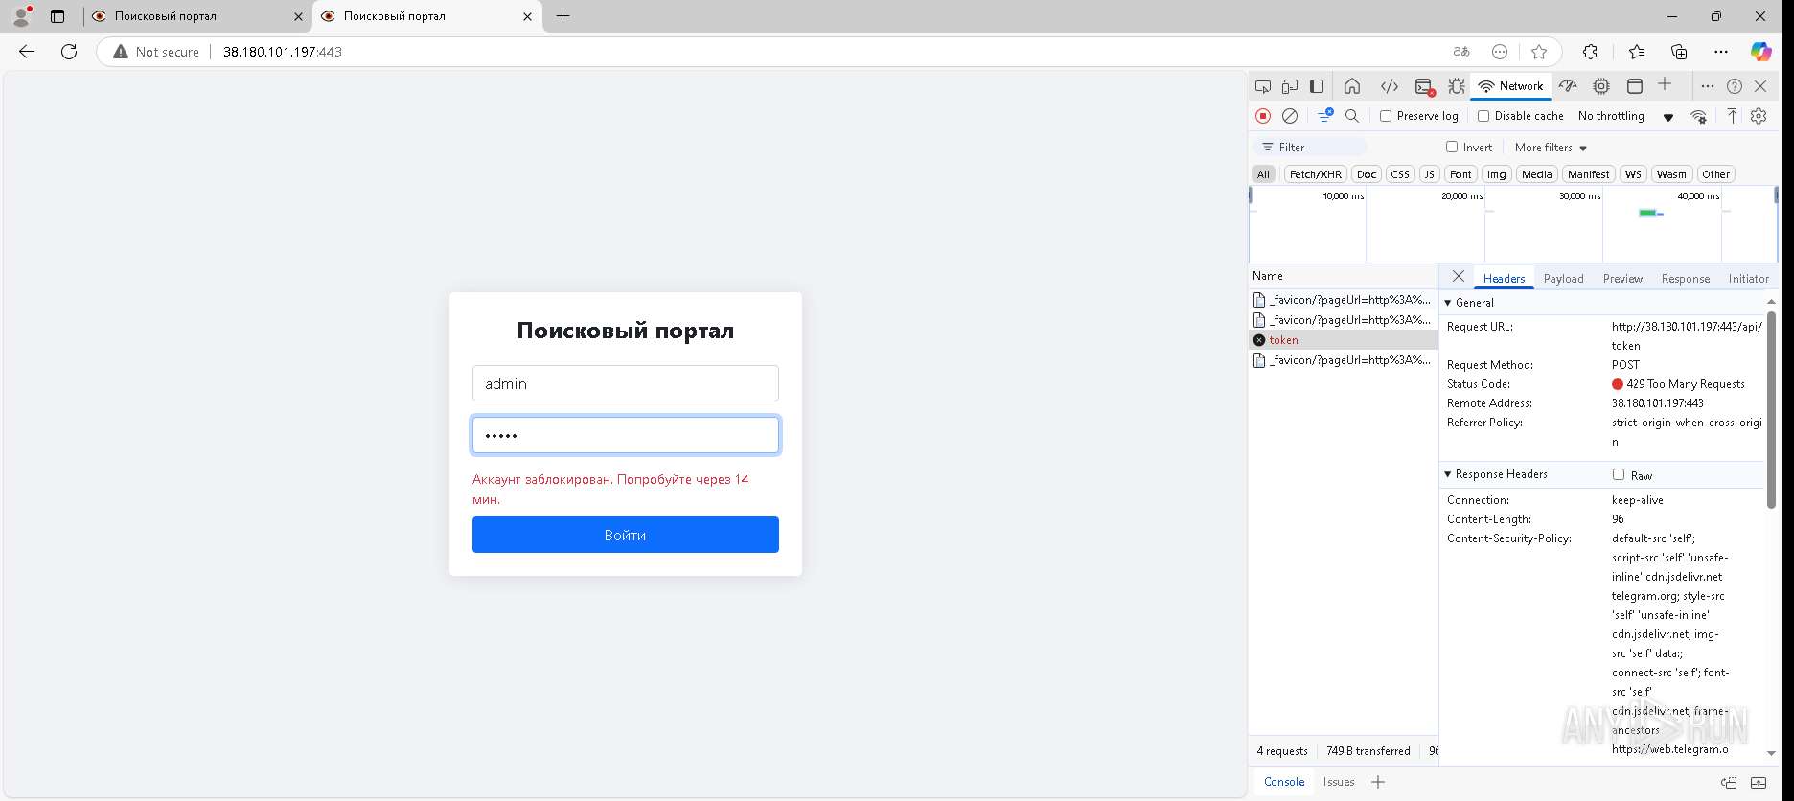The height and width of the screenshot is (801, 1794).
Task: Open the Issues drawer tab
Action: pyautogui.click(x=1339, y=782)
